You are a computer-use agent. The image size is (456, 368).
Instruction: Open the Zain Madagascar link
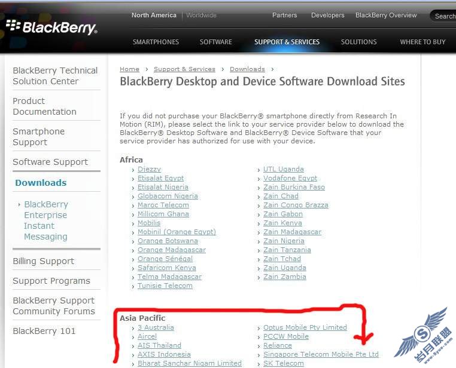pyautogui.click(x=292, y=232)
